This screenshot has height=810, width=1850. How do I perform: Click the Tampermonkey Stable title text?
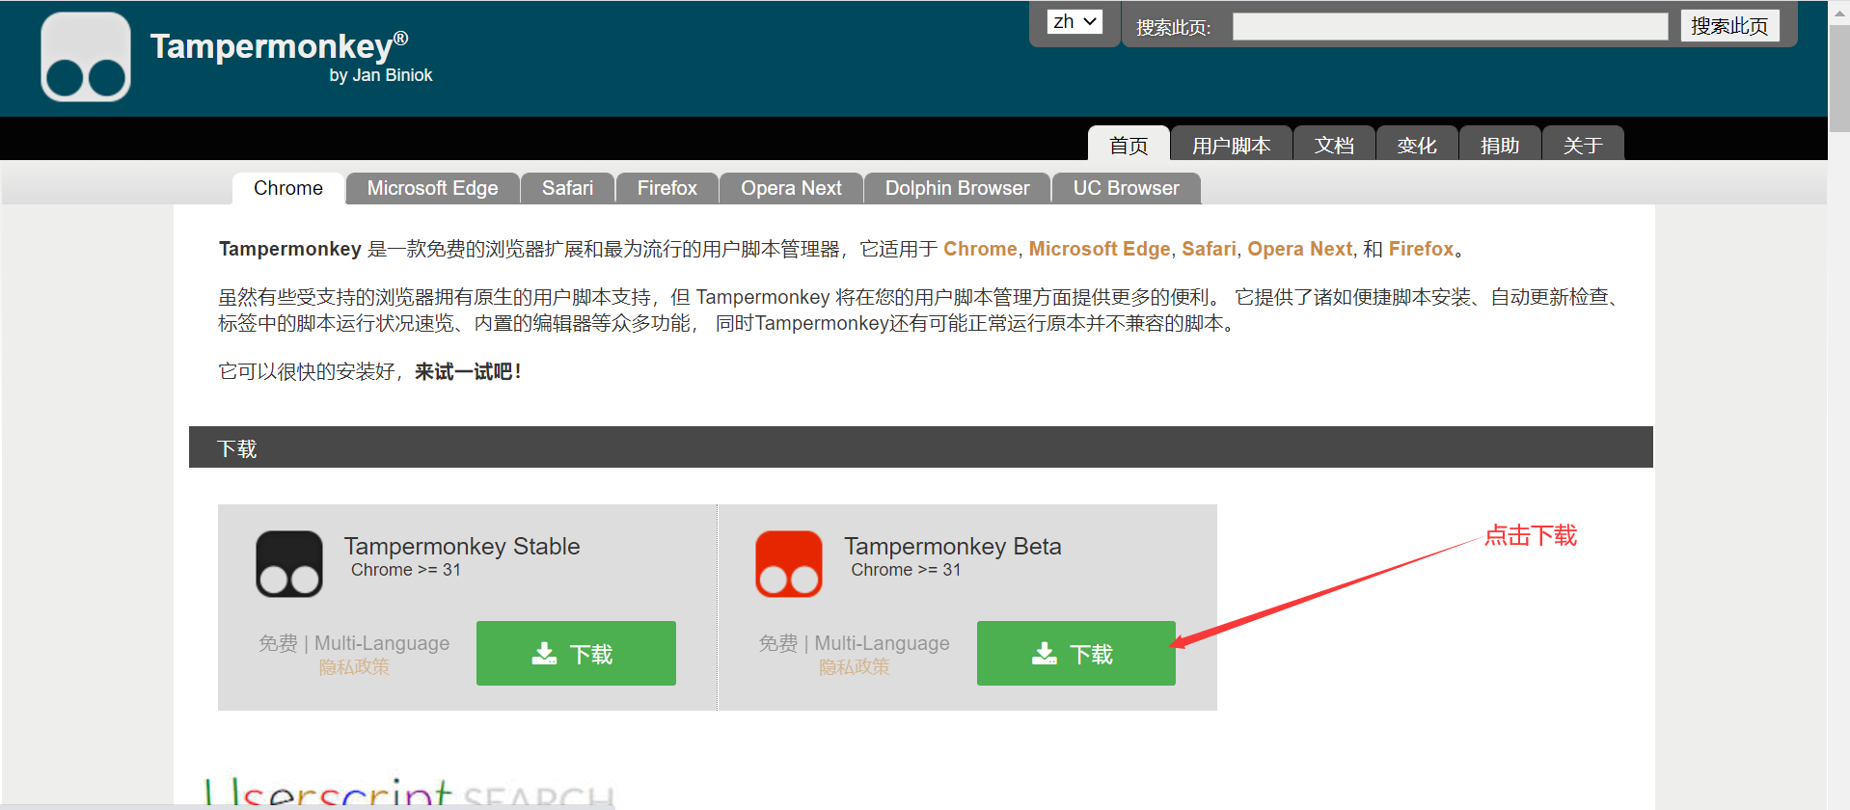tap(462, 546)
